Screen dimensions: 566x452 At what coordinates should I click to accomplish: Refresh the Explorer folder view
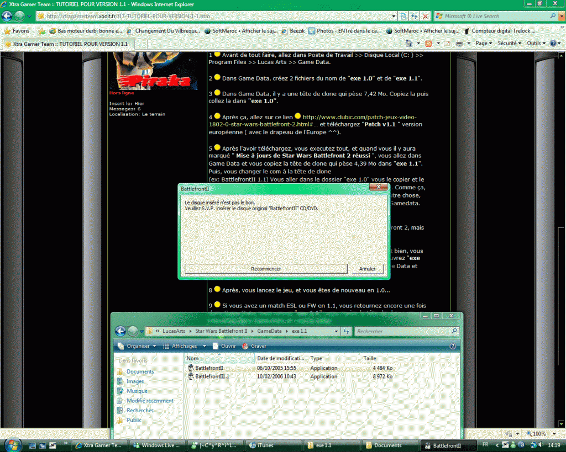click(x=346, y=331)
